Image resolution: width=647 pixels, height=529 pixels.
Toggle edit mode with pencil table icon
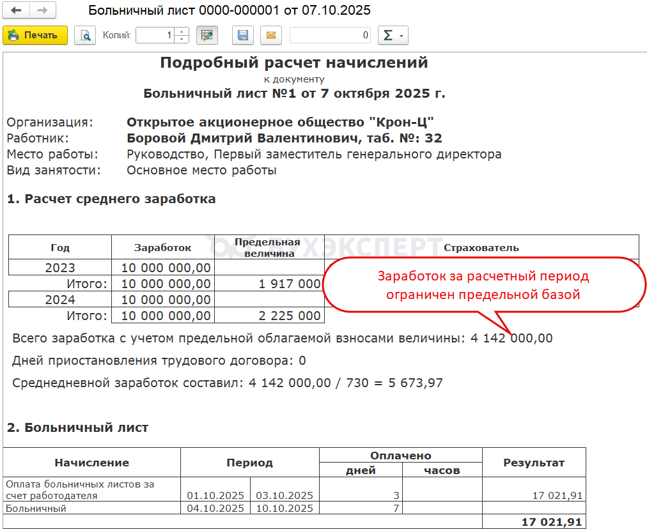(x=207, y=36)
